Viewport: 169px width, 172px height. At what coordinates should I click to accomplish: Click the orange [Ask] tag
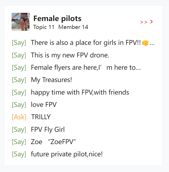pyautogui.click(x=19, y=117)
